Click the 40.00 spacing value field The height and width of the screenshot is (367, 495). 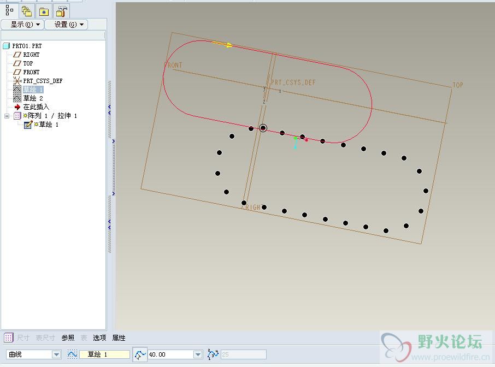170,354
